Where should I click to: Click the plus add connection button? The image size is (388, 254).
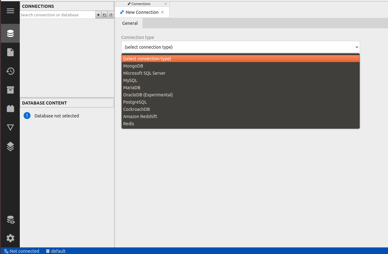[x=98, y=15]
